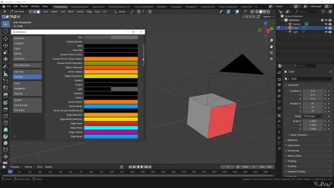The height and width of the screenshot is (188, 334).
Task: Switch perspective/orthographic grid icon in viewport
Action: pyautogui.click(x=271, y=59)
